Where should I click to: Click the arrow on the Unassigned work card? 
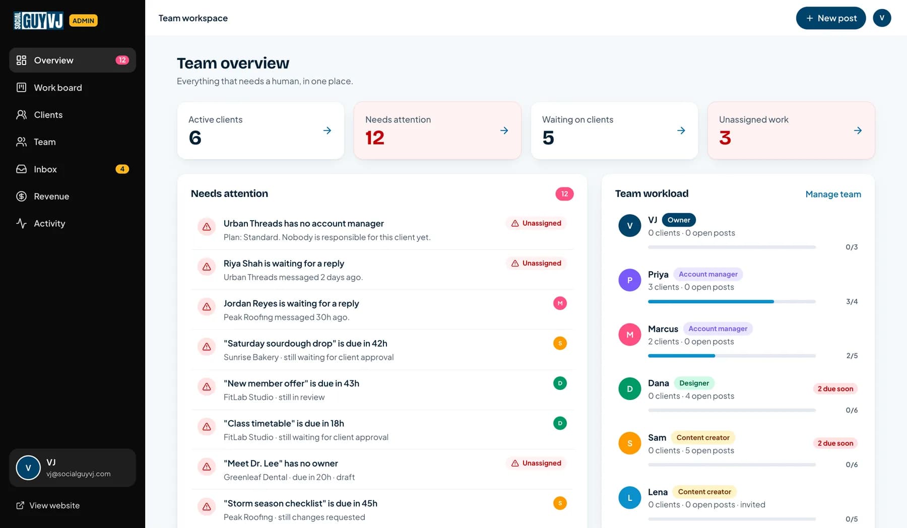click(x=858, y=130)
